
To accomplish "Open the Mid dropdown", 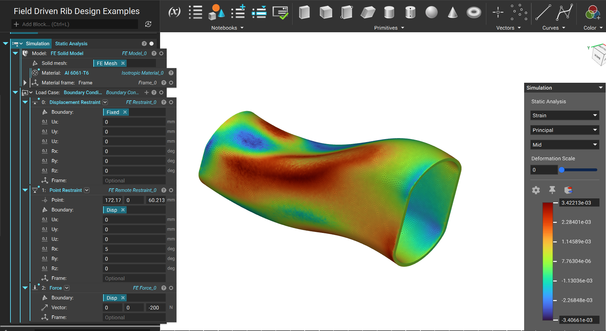I will click(x=565, y=145).
